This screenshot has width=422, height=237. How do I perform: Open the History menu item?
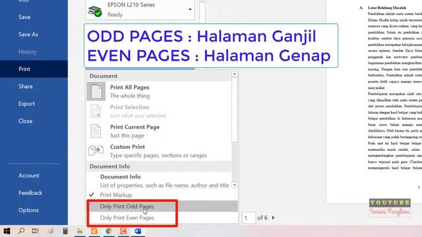[28, 51]
